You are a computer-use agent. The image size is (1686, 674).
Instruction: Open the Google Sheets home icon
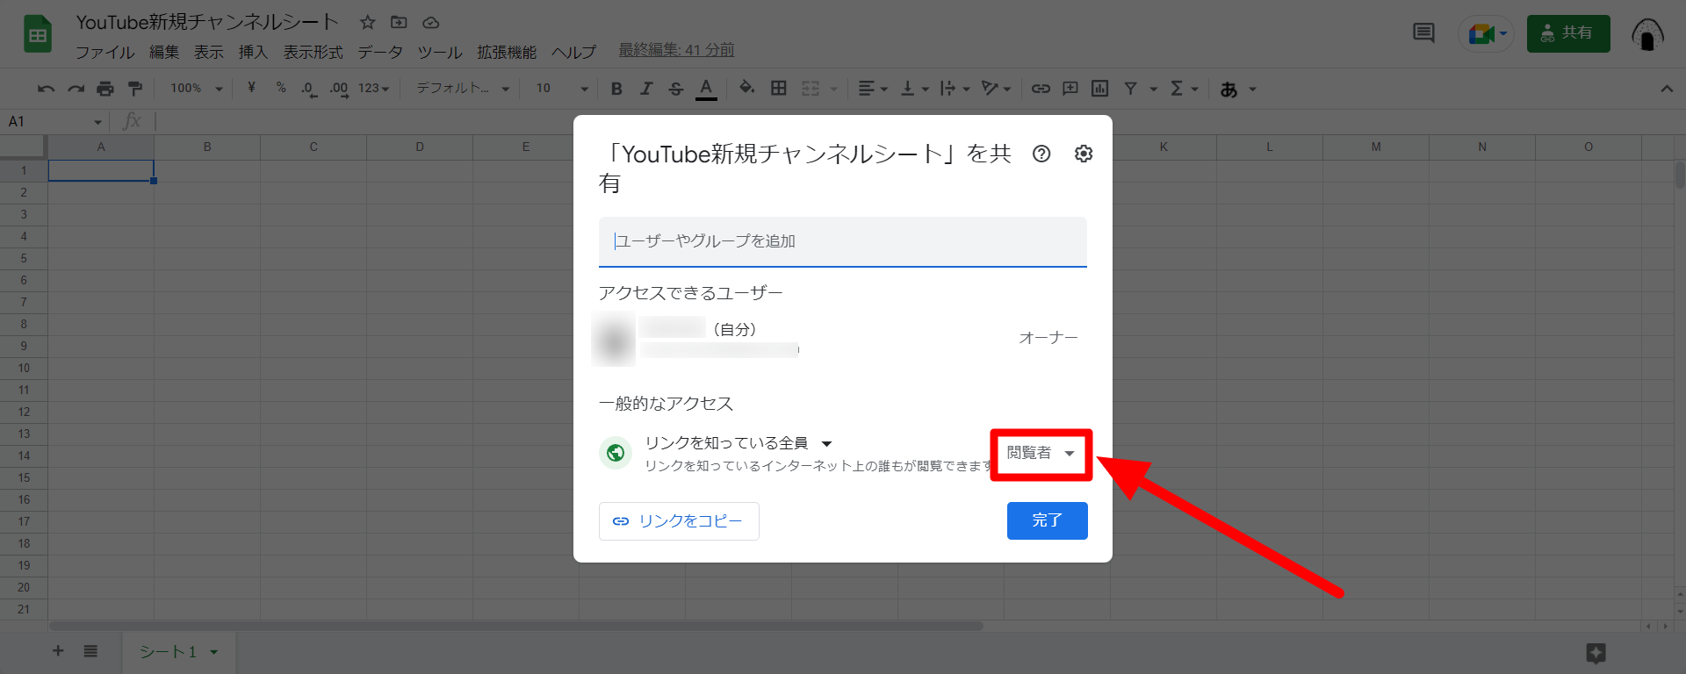pos(37,35)
